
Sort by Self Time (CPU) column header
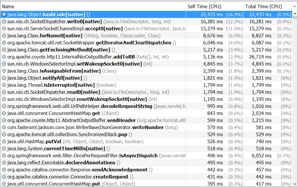[x=215, y=7]
